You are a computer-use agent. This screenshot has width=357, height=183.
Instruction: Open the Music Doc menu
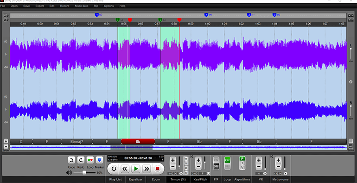click(82, 6)
